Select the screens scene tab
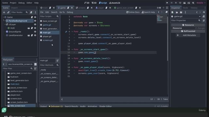209x117 pixels. (82, 8)
